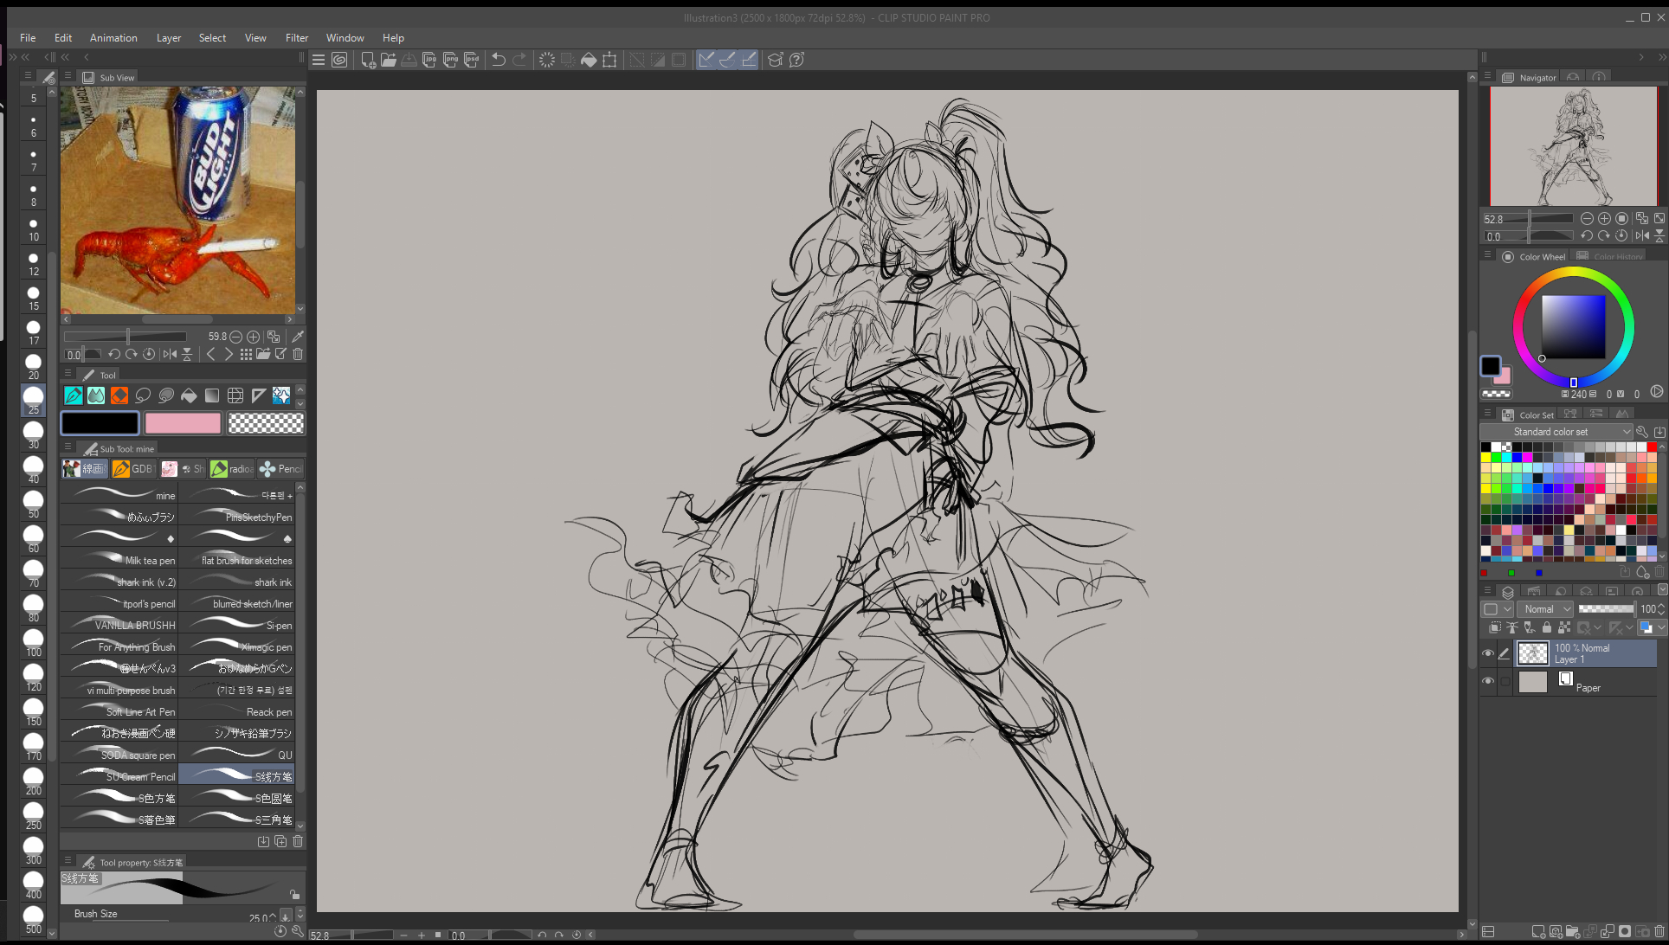Export as PNG from command bar

tap(450, 60)
